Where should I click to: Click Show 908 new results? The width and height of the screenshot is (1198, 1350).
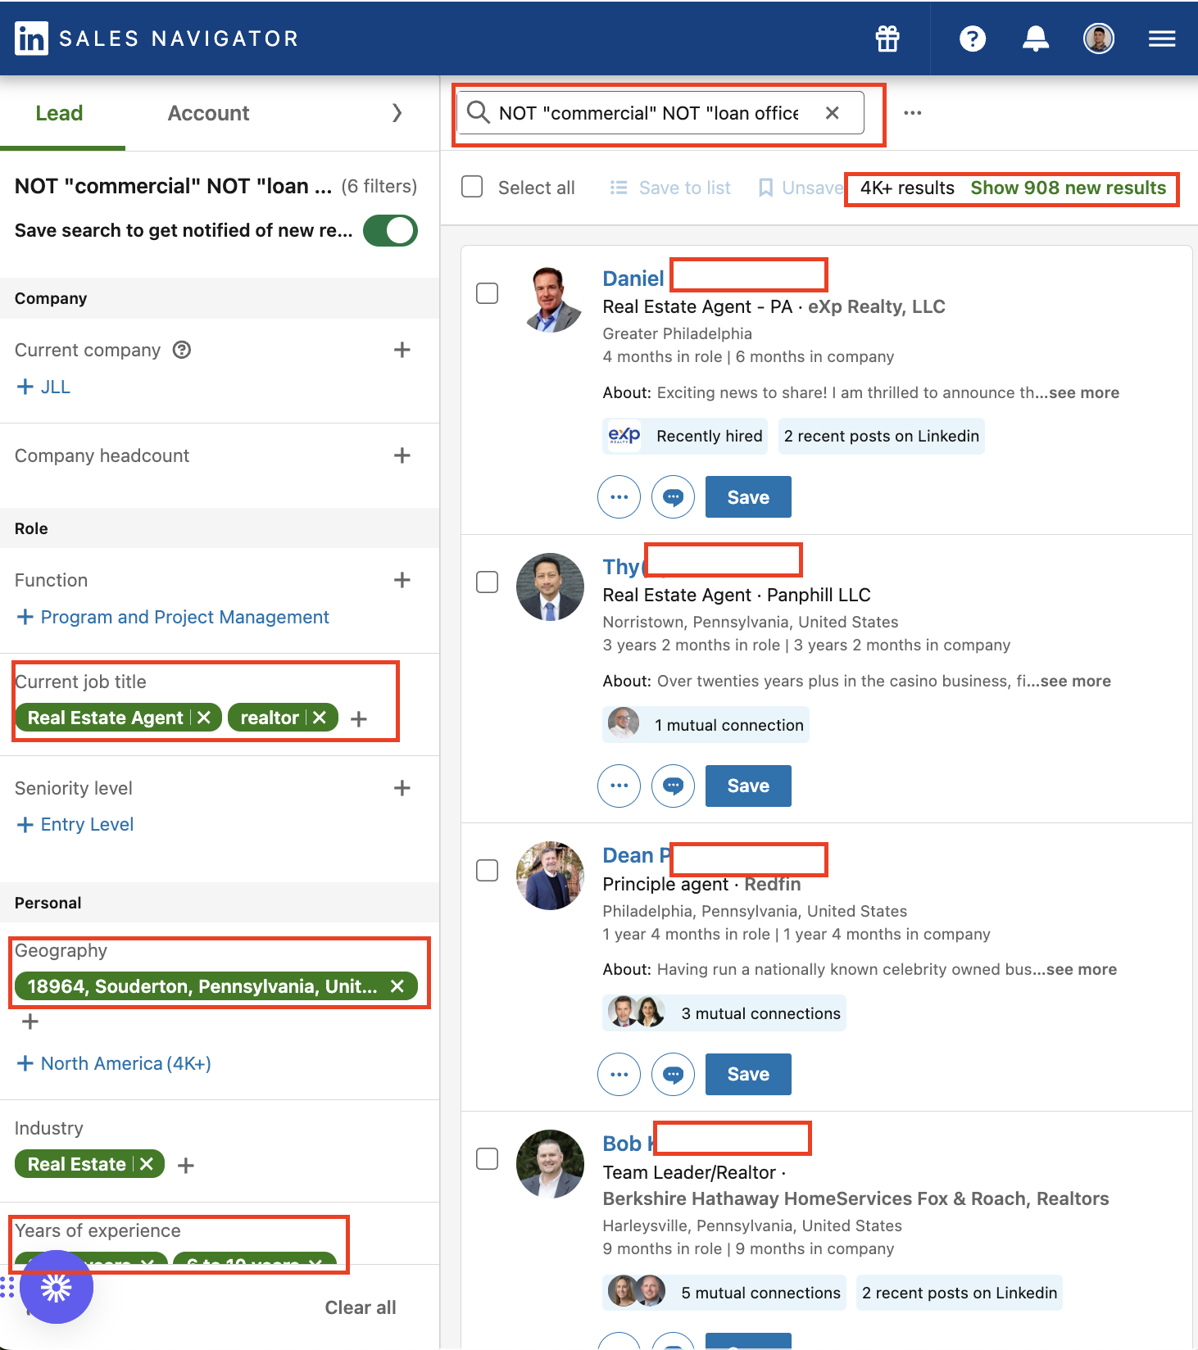(x=1069, y=188)
